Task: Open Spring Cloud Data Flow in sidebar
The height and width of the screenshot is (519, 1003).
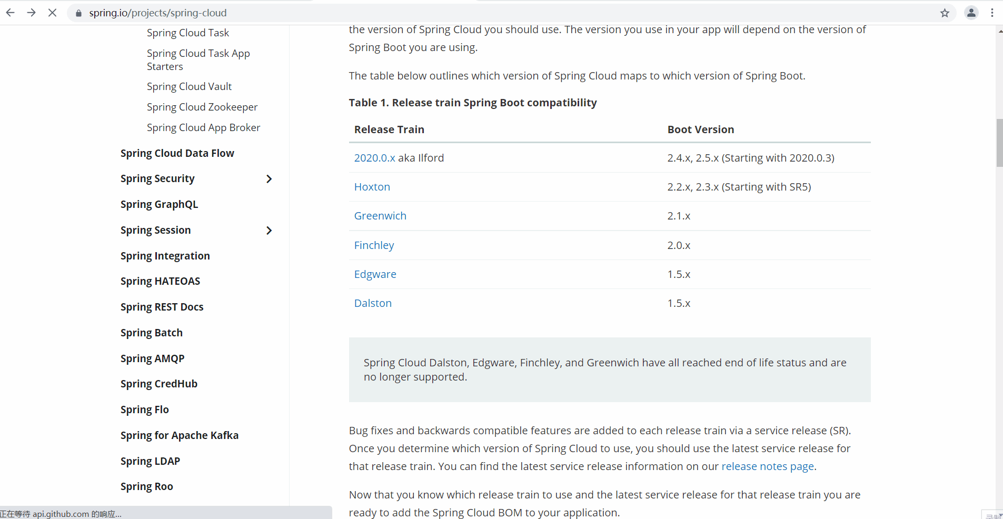Action: tap(177, 153)
